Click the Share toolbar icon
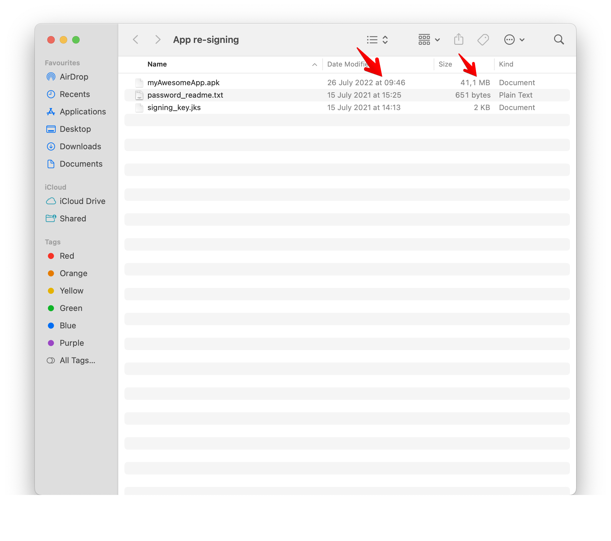Image resolution: width=611 pixels, height=541 pixels. [459, 39]
